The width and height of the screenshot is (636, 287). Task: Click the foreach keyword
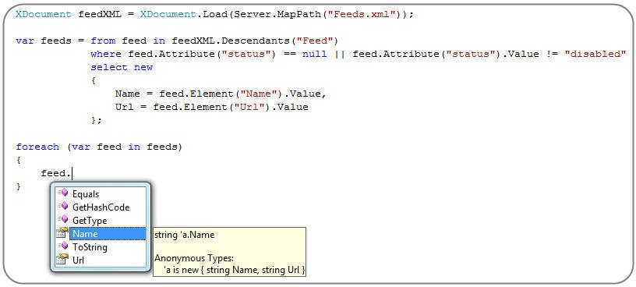(37, 147)
